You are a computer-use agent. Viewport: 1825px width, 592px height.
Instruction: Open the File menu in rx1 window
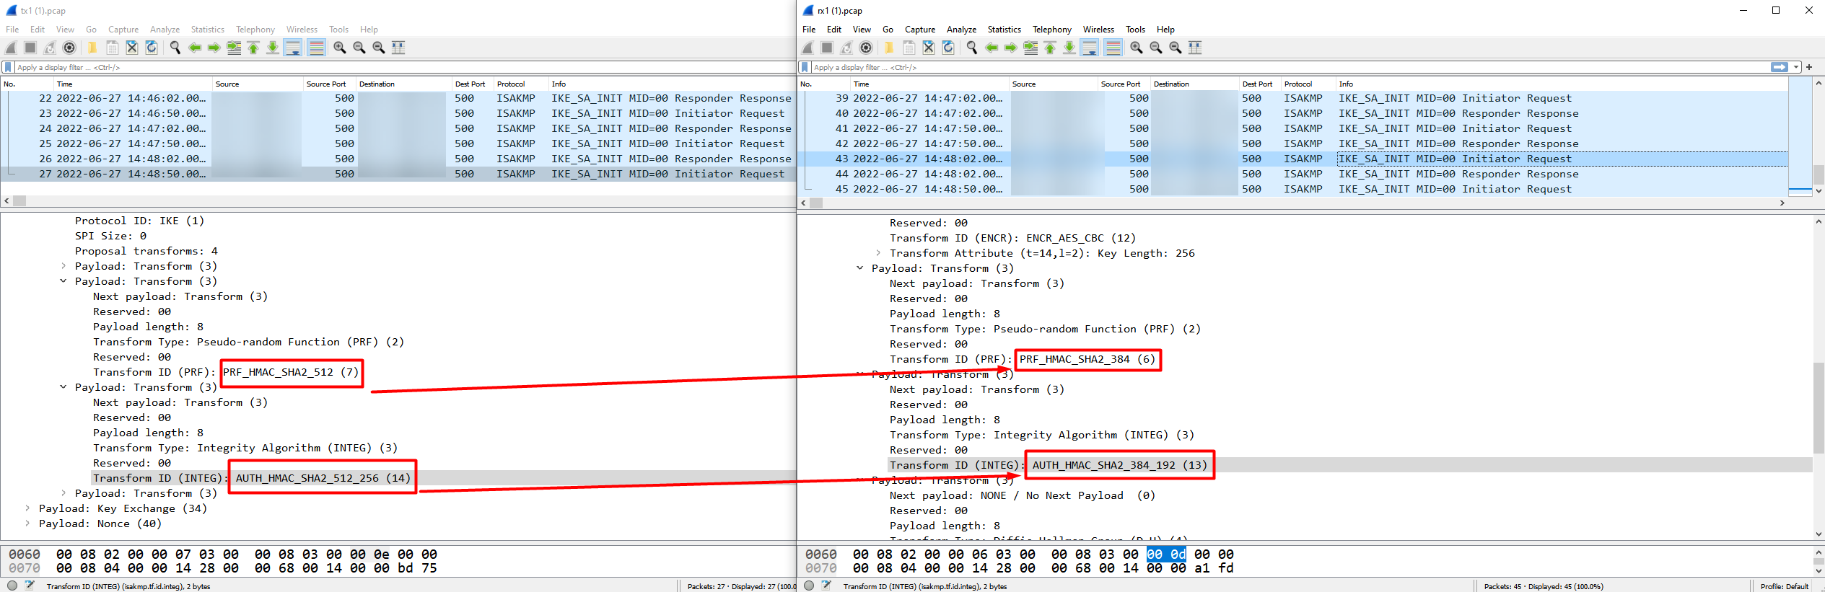[x=809, y=30]
